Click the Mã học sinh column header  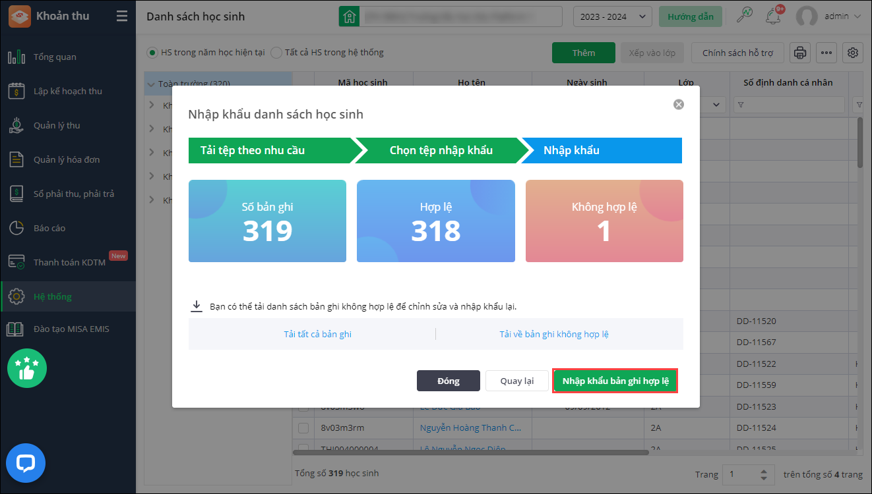click(x=363, y=82)
